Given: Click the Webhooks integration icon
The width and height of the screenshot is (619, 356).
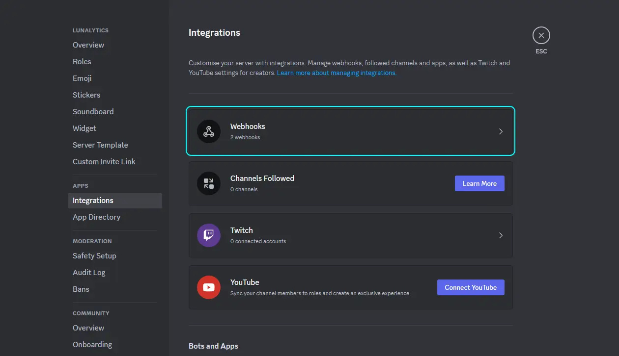Looking at the screenshot, I should pos(208,131).
